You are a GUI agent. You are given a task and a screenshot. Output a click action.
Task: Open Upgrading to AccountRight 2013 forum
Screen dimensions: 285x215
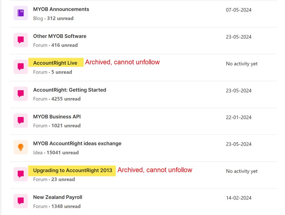(72, 170)
